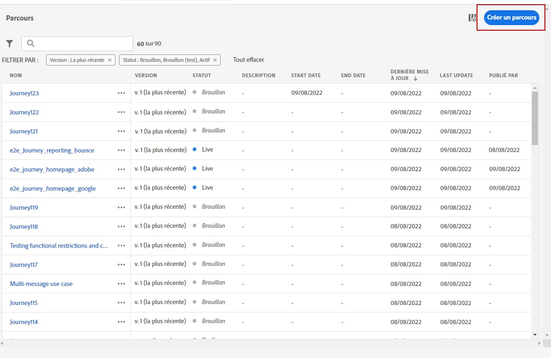Remove the Version : La plus récente filter
The width and height of the screenshot is (551, 358).
pyautogui.click(x=110, y=60)
